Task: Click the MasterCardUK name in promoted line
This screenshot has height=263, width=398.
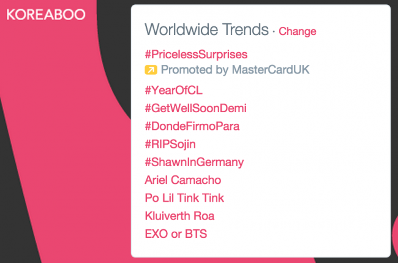Action: coord(271,69)
